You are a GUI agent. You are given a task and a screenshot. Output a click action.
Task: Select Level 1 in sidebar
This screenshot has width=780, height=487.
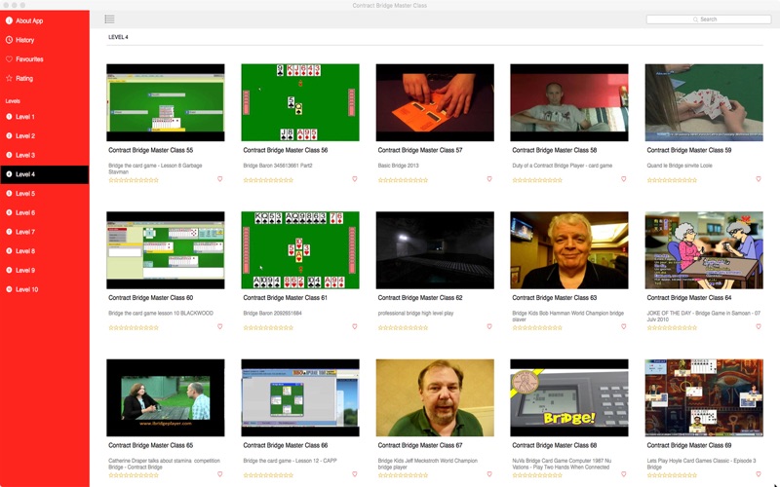(x=45, y=117)
